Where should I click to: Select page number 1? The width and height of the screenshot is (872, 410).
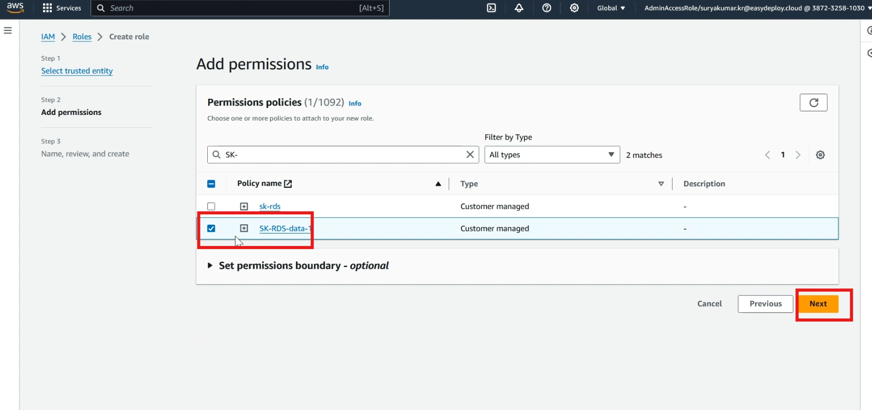(x=783, y=155)
